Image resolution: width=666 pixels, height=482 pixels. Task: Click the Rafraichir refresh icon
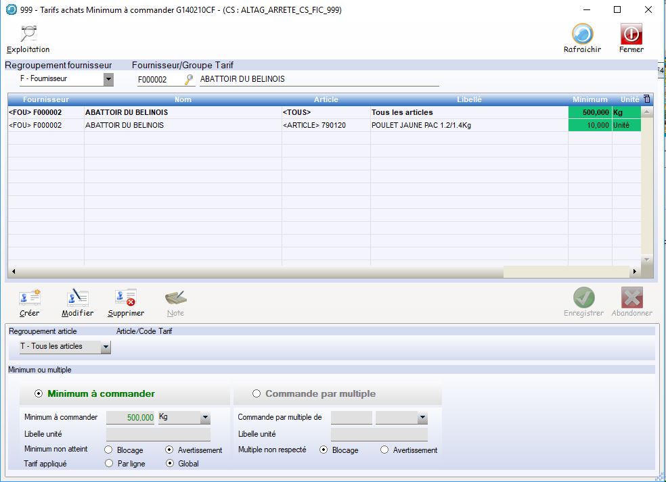pyautogui.click(x=582, y=34)
